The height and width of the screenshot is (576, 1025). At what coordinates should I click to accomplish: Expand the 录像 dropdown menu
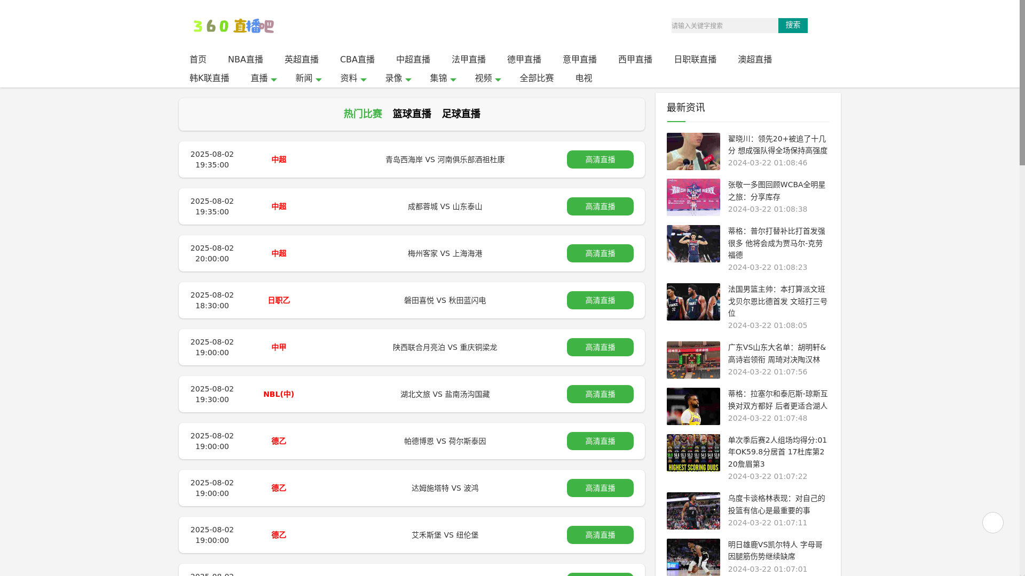click(x=398, y=78)
